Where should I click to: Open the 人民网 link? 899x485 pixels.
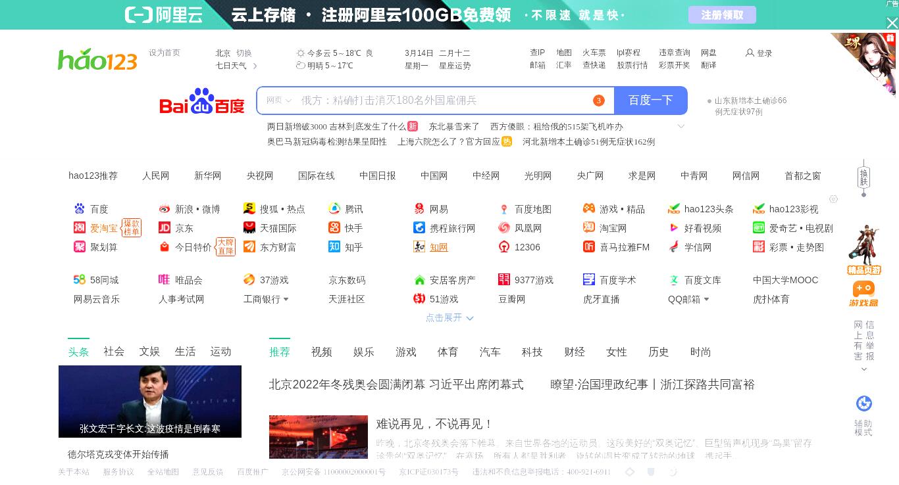(x=156, y=176)
